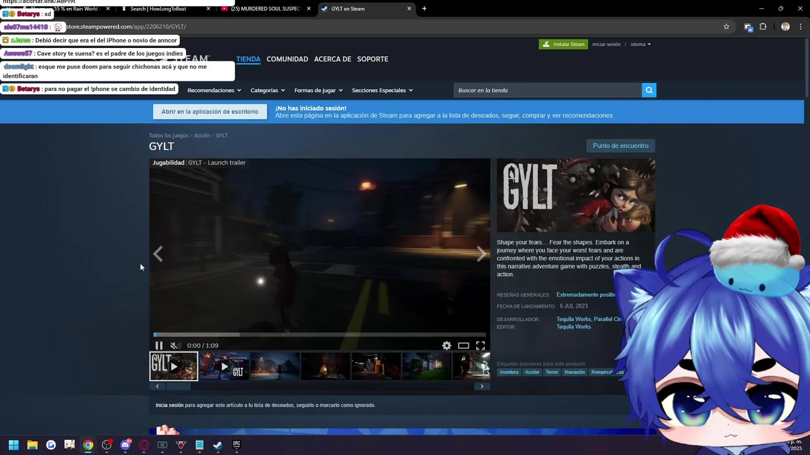
Task: Open Steam client from the taskbar
Action: 218,445
